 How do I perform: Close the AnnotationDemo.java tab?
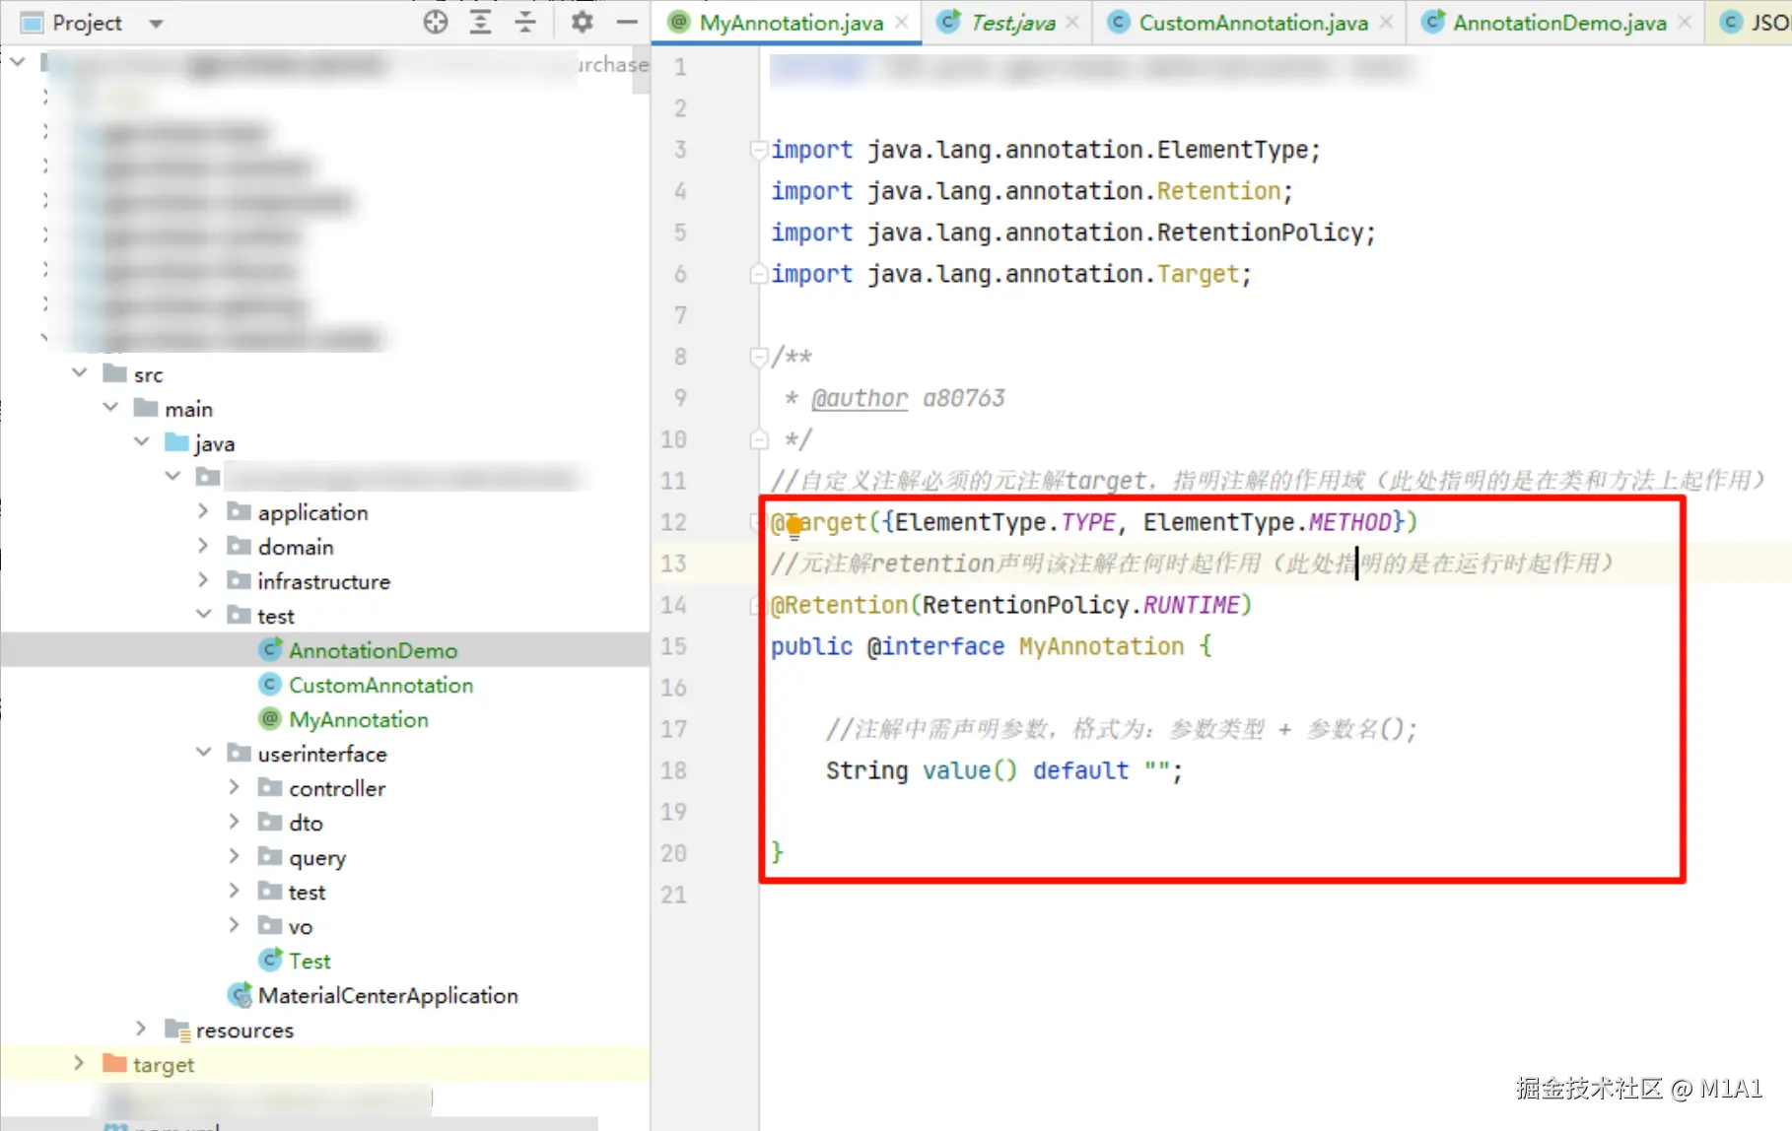[x=1686, y=23]
